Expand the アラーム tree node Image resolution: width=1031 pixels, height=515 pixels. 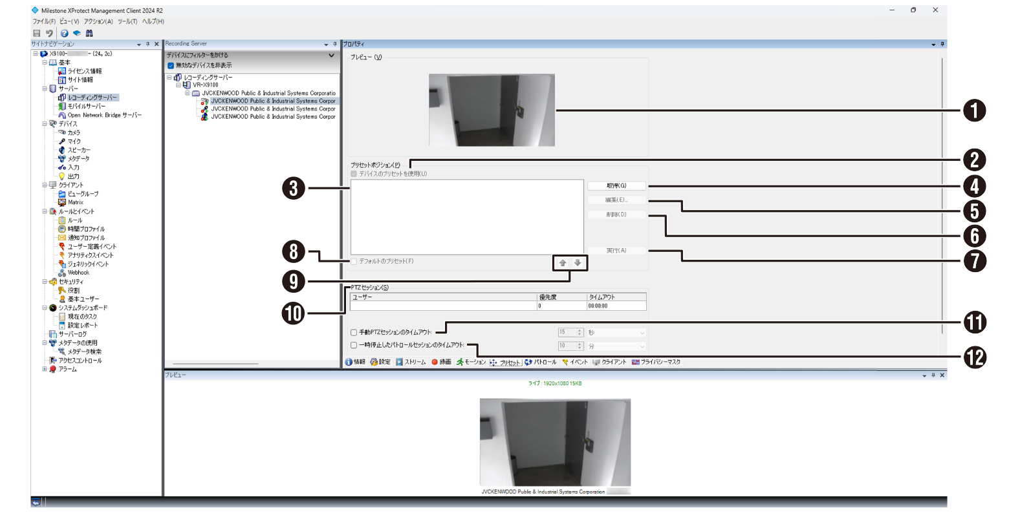[x=45, y=369]
